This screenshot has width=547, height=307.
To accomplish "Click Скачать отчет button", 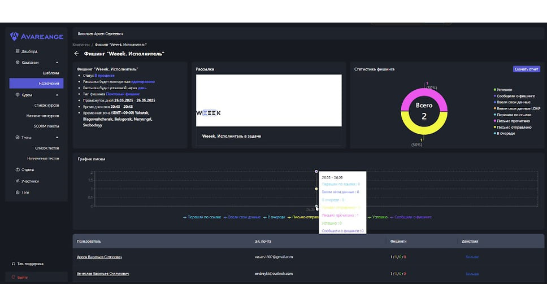I will [527, 69].
